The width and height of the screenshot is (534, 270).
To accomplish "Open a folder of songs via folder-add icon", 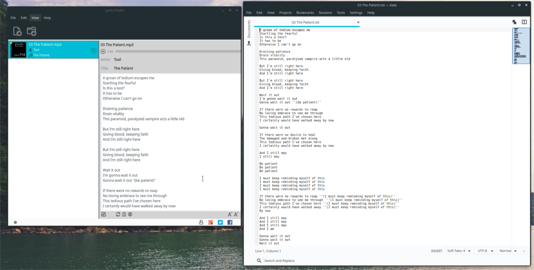I will [30, 31].
